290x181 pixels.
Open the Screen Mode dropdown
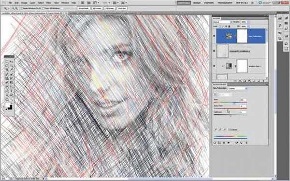pyautogui.click(x=124, y=3)
